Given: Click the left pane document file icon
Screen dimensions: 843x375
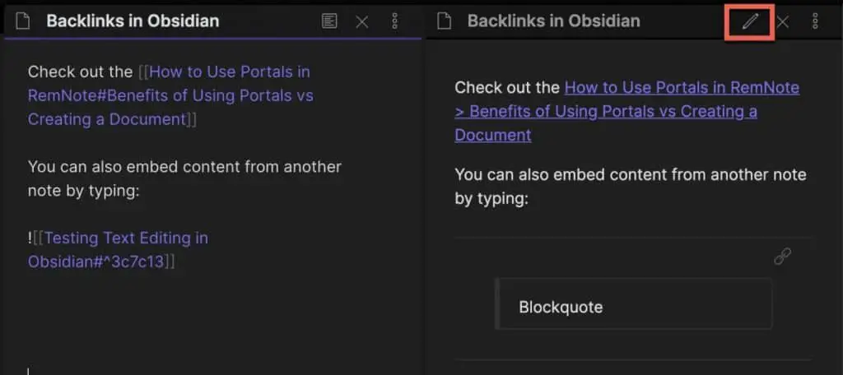Looking at the screenshot, I should 22,21.
